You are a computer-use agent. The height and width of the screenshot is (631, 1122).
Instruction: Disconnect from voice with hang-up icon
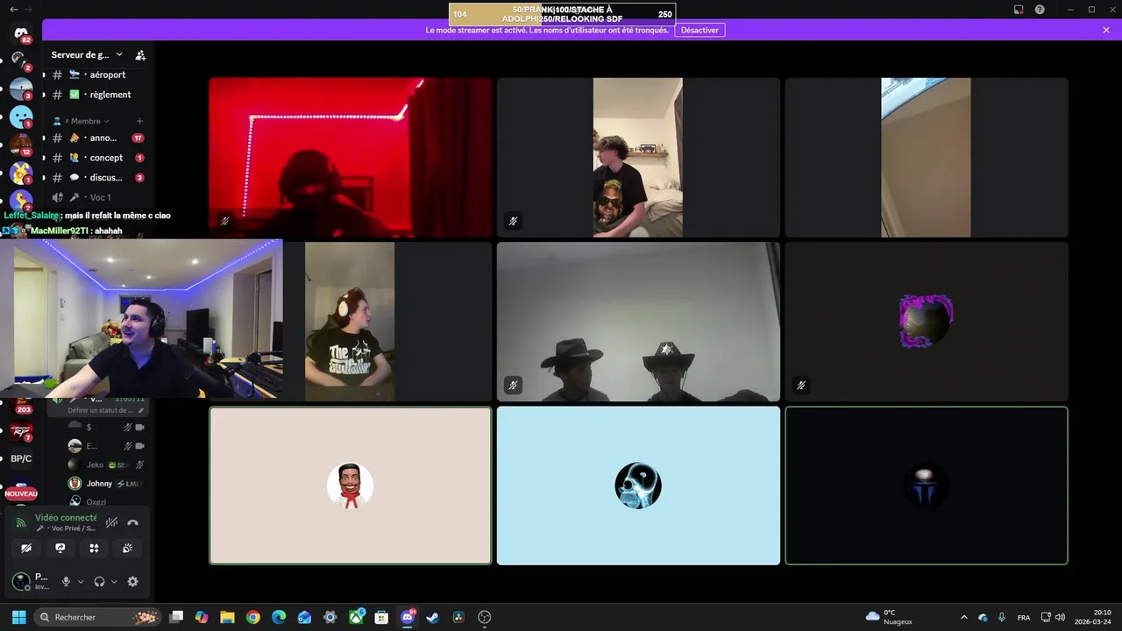click(x=132, y=522)
